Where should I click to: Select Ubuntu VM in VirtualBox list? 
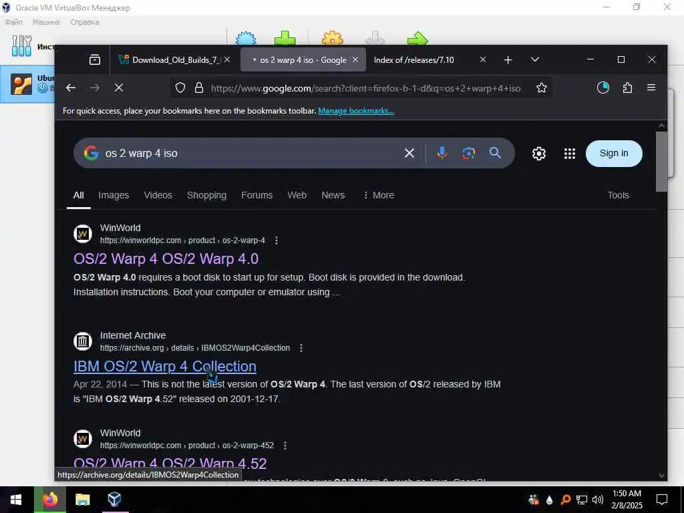coord(27,84)
